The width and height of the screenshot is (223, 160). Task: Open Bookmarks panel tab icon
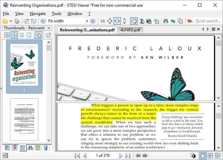(x=15, y=148)
